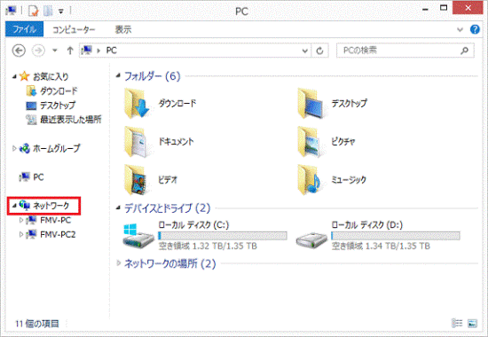Collapse the フォルダー (6) group

118,75
